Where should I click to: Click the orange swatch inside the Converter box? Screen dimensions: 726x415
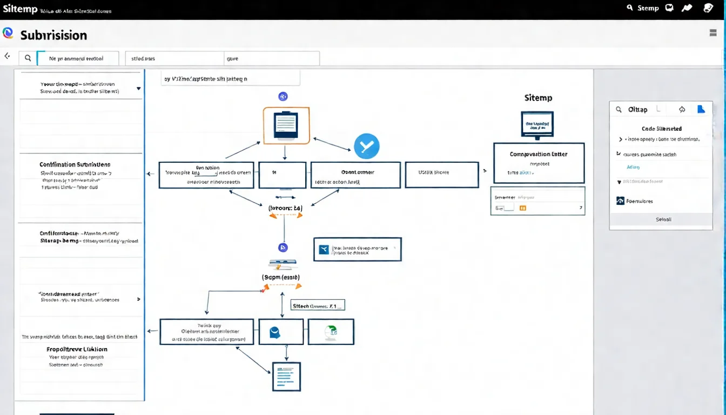point(522,207)
